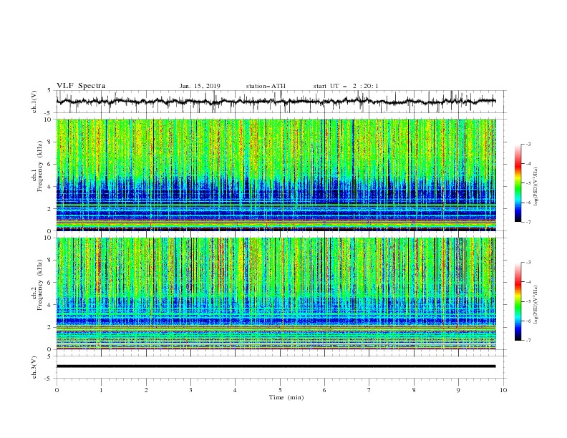Click the "Time (min)" x-axis label
567x438 pixels.
tap(286, 397)
